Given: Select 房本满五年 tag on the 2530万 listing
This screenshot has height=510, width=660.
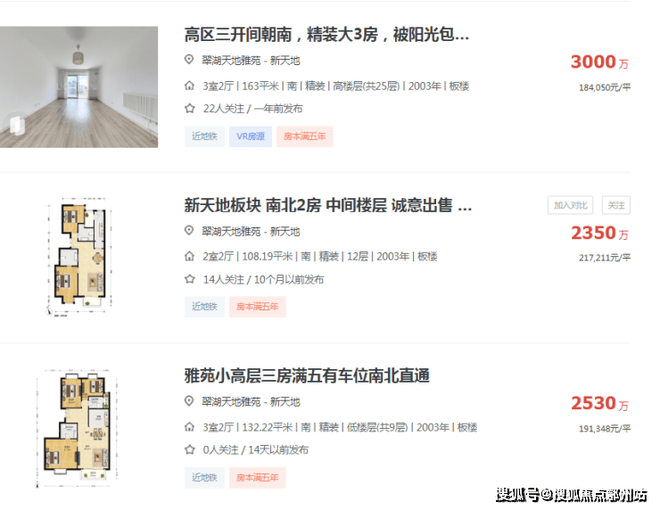Looking at the screenshot, I should (x=257, y=478).
